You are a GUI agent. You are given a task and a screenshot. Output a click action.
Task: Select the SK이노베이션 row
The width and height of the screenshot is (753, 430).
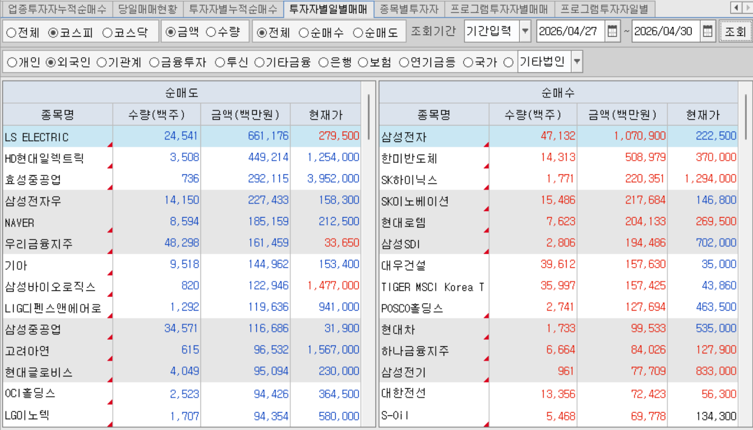pyautogui.click(x=559, y=201)
